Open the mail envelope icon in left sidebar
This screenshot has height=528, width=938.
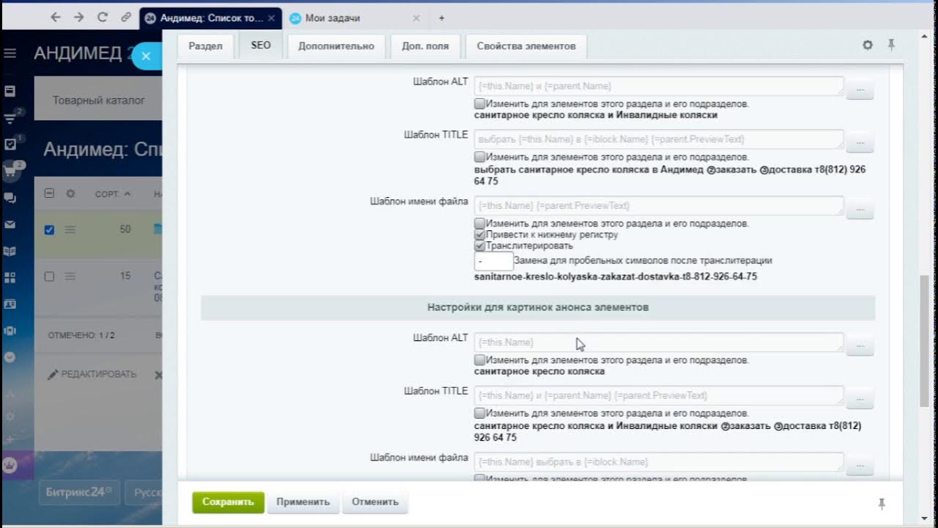10,224
